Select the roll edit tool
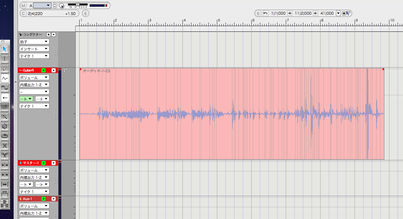 click(5, 175)
